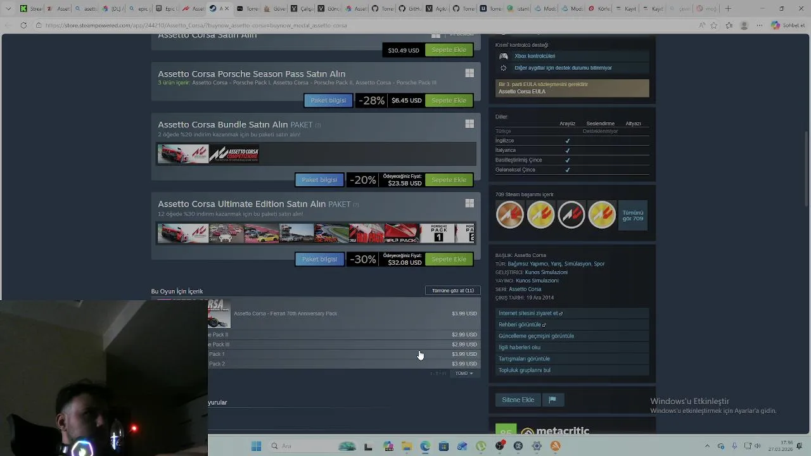Open File Explorer from the taskbar
Image resolution: width=811 pixels, height=456 pixels.
(407, 446)
